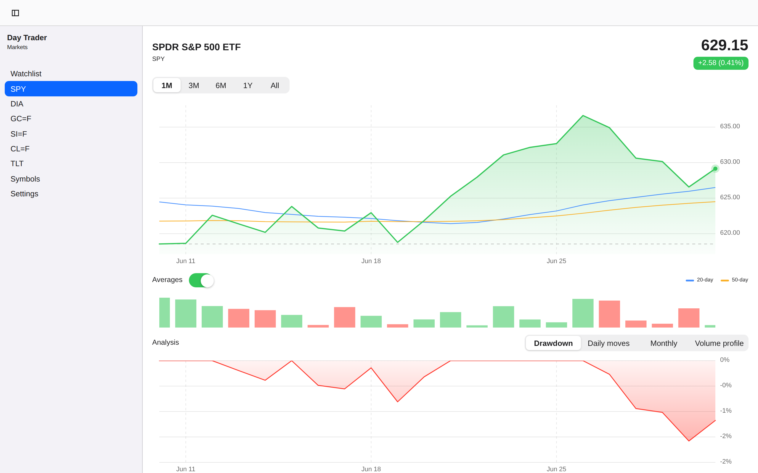758x473 pixels.
Task: Switch chart range to 6M
Action: click(x=221, y=85)
